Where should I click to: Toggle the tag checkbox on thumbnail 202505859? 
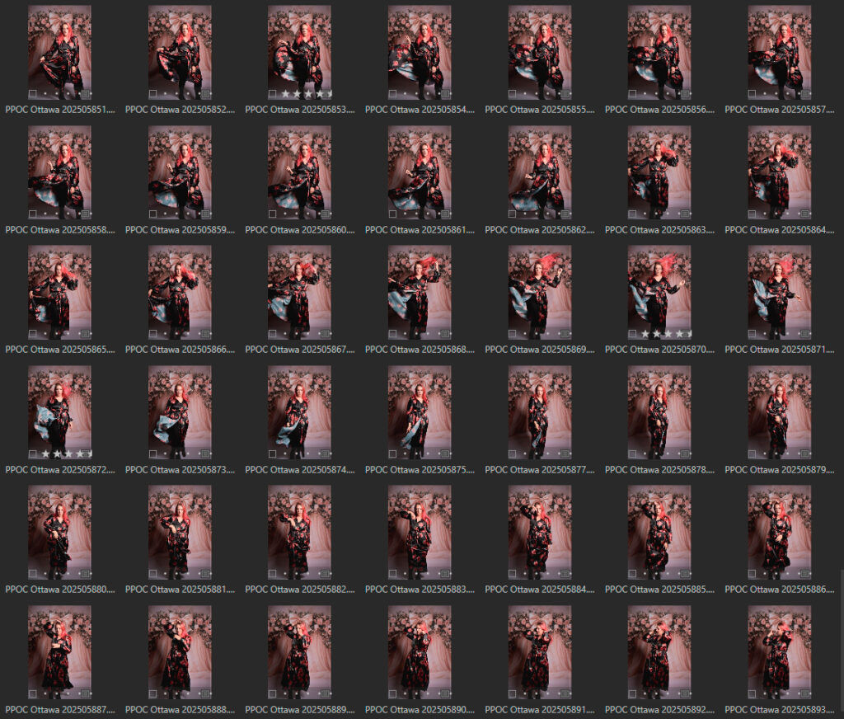pos(153,214)
